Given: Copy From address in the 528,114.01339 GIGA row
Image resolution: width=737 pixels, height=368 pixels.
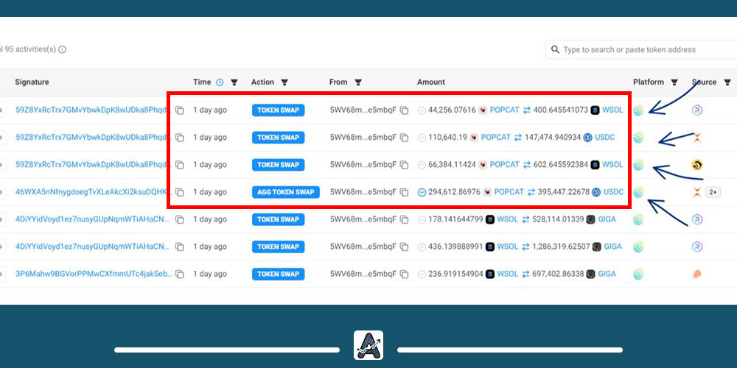Looking at the screenshot, I should (404, 219).
